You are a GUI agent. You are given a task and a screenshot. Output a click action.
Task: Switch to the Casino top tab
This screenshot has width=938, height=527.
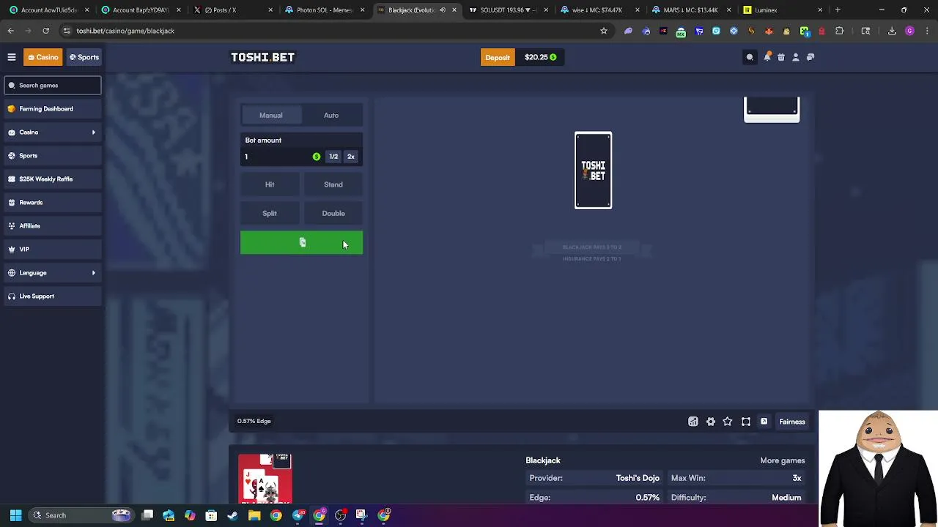tap(43, 57)
